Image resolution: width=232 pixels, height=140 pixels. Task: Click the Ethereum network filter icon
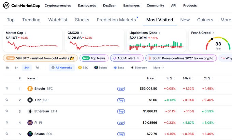pos(132,68)
